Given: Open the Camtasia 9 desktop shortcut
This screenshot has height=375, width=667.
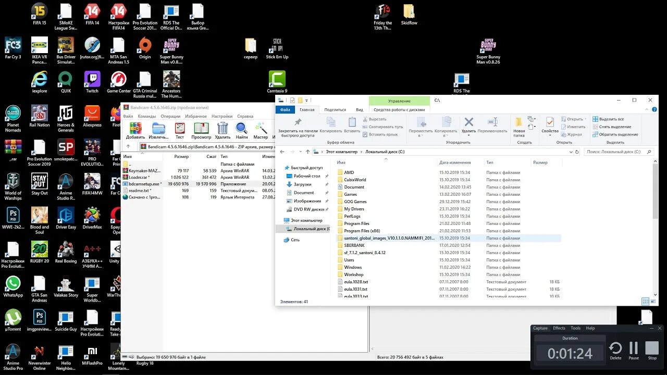Looking at the screenshot, I should coord(277,82).
